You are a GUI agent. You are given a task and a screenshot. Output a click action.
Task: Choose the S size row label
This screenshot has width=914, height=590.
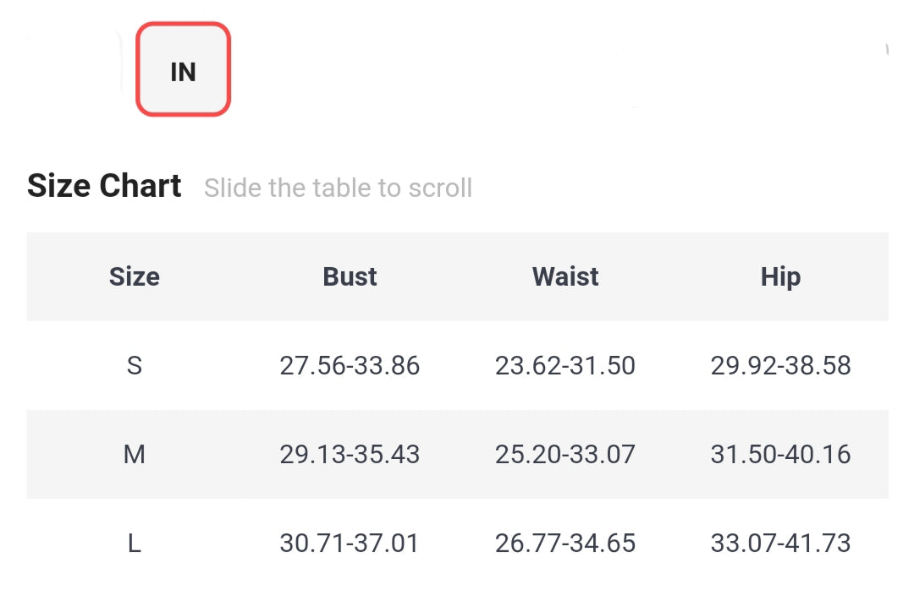tap(134, 366)
